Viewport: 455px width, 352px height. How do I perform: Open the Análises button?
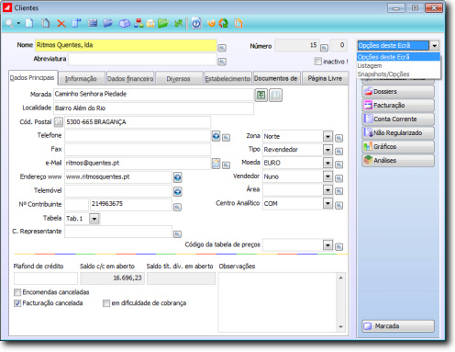[398, 161]
